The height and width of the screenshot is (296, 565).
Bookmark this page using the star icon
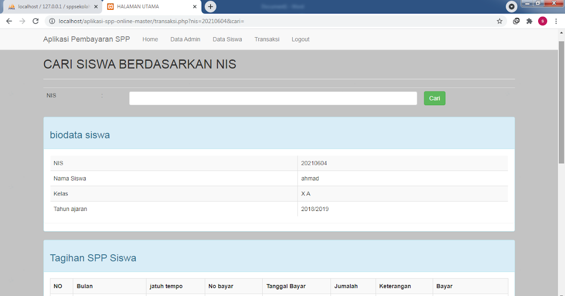pos(500,21)
